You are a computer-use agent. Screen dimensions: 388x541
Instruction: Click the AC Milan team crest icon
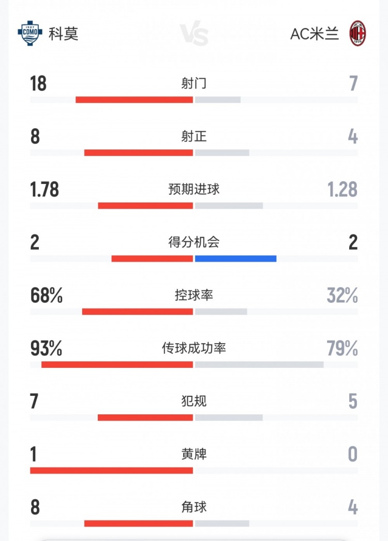click(x=357, y=34)
